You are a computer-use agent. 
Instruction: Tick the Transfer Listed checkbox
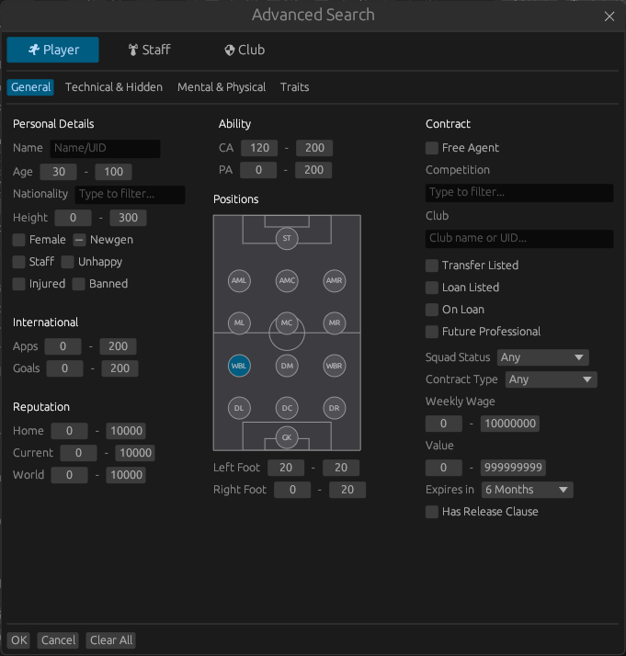coord(432,266)
